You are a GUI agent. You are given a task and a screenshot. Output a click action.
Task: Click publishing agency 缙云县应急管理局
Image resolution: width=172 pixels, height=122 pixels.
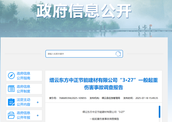(111, 98)
